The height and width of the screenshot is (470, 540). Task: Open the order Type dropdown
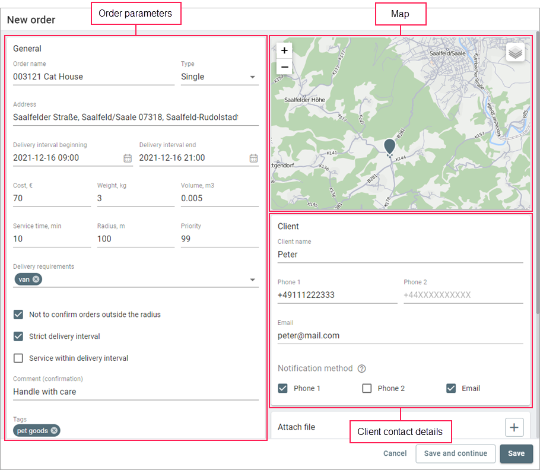(x=252, y=77)
